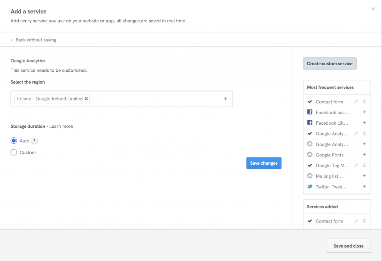Add Mailing list service via plus icon
This screenshot has height=261, width=382.
click(x=364, y=176)
